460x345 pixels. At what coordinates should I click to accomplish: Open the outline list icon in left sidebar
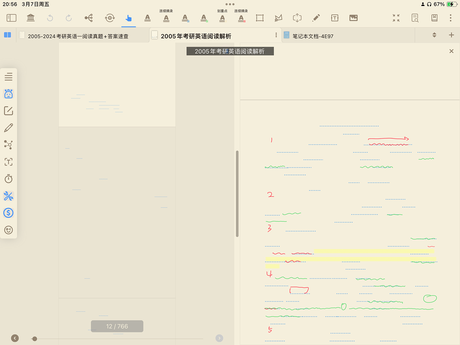coord(9,77)
